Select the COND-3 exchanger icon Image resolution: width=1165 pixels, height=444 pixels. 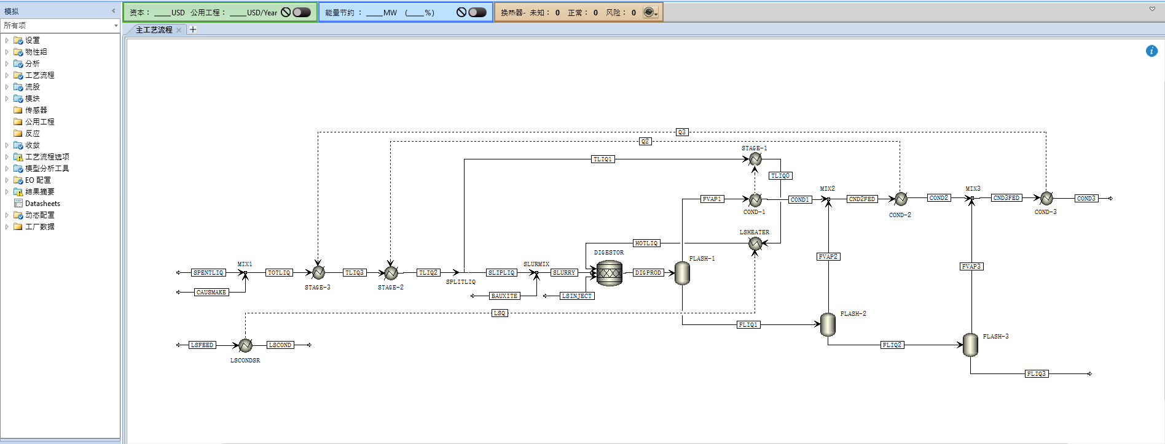click(x=1046, y=198)
